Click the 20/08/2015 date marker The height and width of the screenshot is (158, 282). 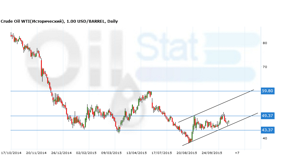click(187, 153)
